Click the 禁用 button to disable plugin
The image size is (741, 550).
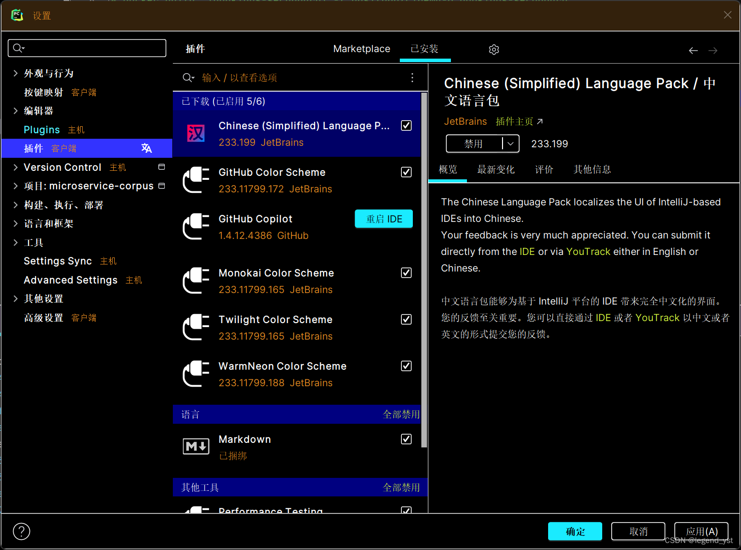pos(474,144)
